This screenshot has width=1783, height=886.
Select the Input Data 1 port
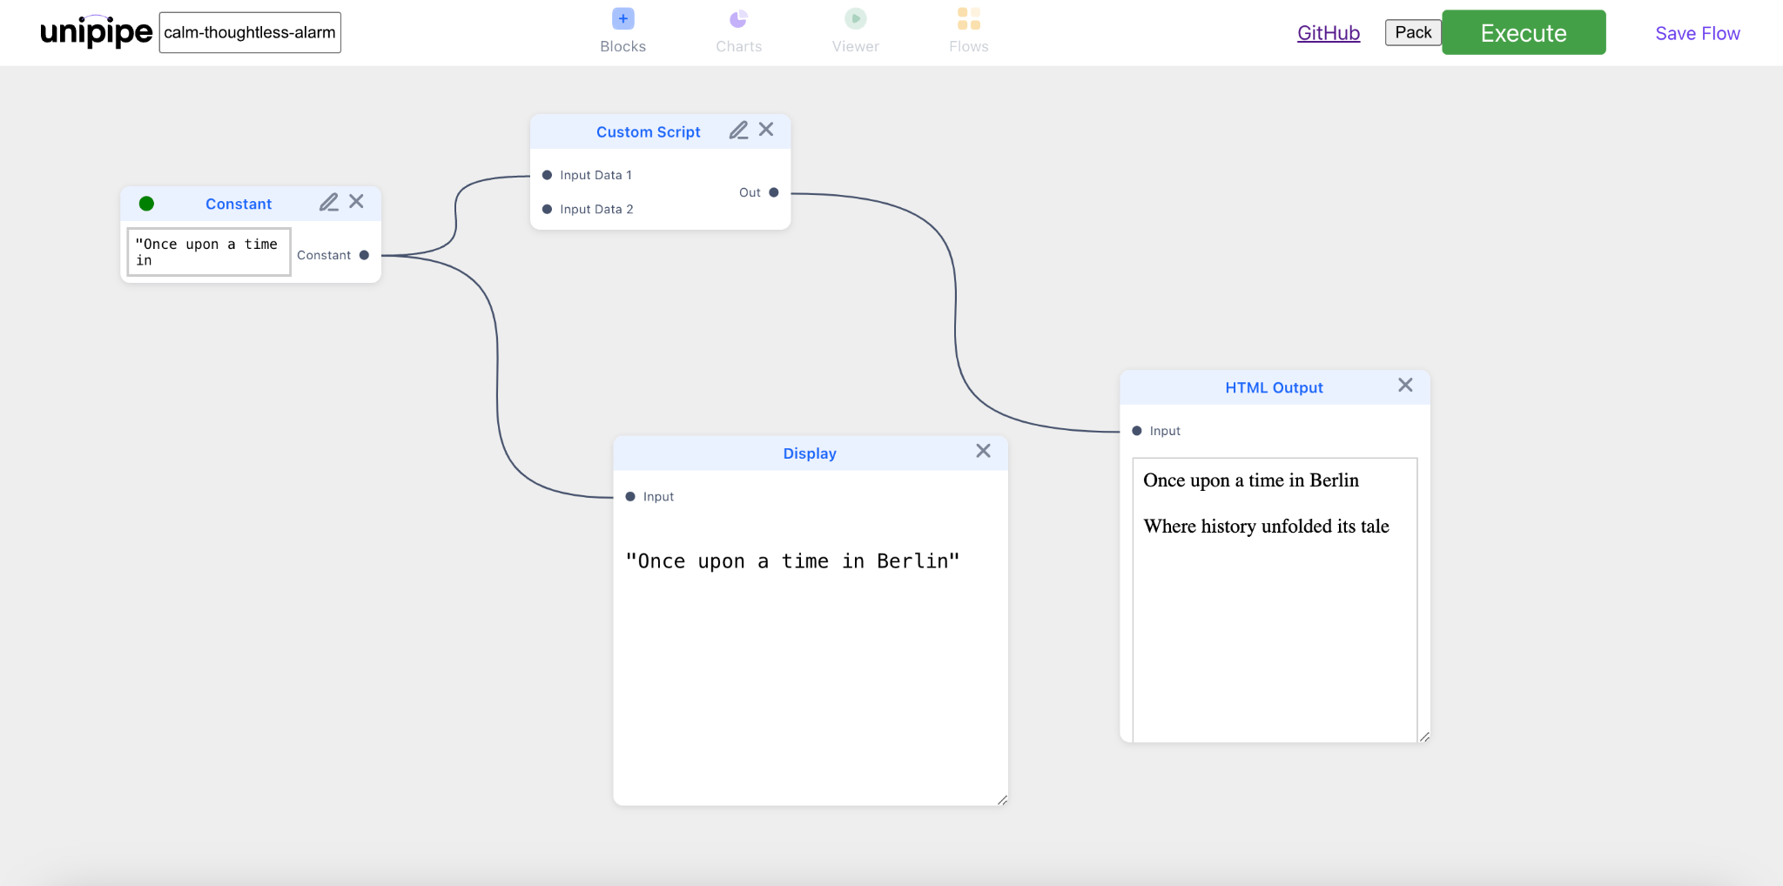point(547,175)
